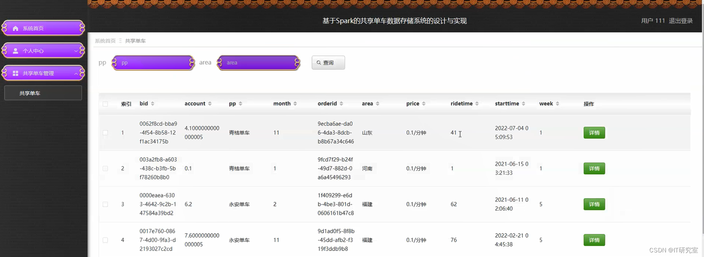The height and width of the screenshot is (257, 704).
Task: Click the home icon beside 系统首页
Action: [15, 28]
